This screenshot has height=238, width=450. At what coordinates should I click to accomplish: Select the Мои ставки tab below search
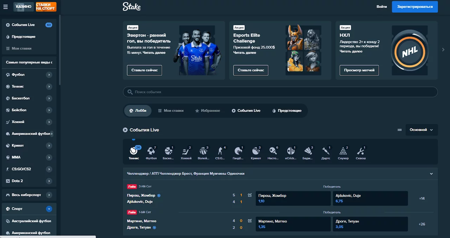tap(171, 110)
